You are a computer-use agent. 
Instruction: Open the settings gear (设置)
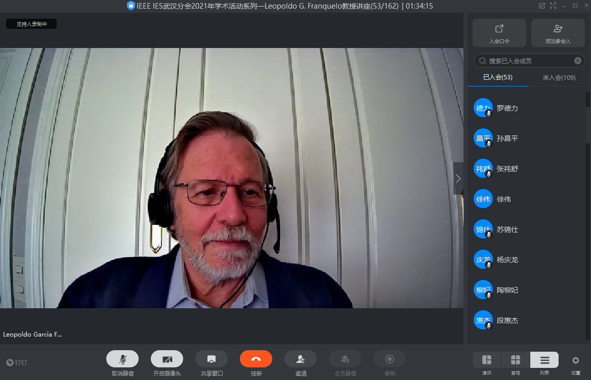[575, 360]
